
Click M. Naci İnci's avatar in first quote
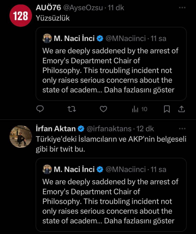point(47,38)
